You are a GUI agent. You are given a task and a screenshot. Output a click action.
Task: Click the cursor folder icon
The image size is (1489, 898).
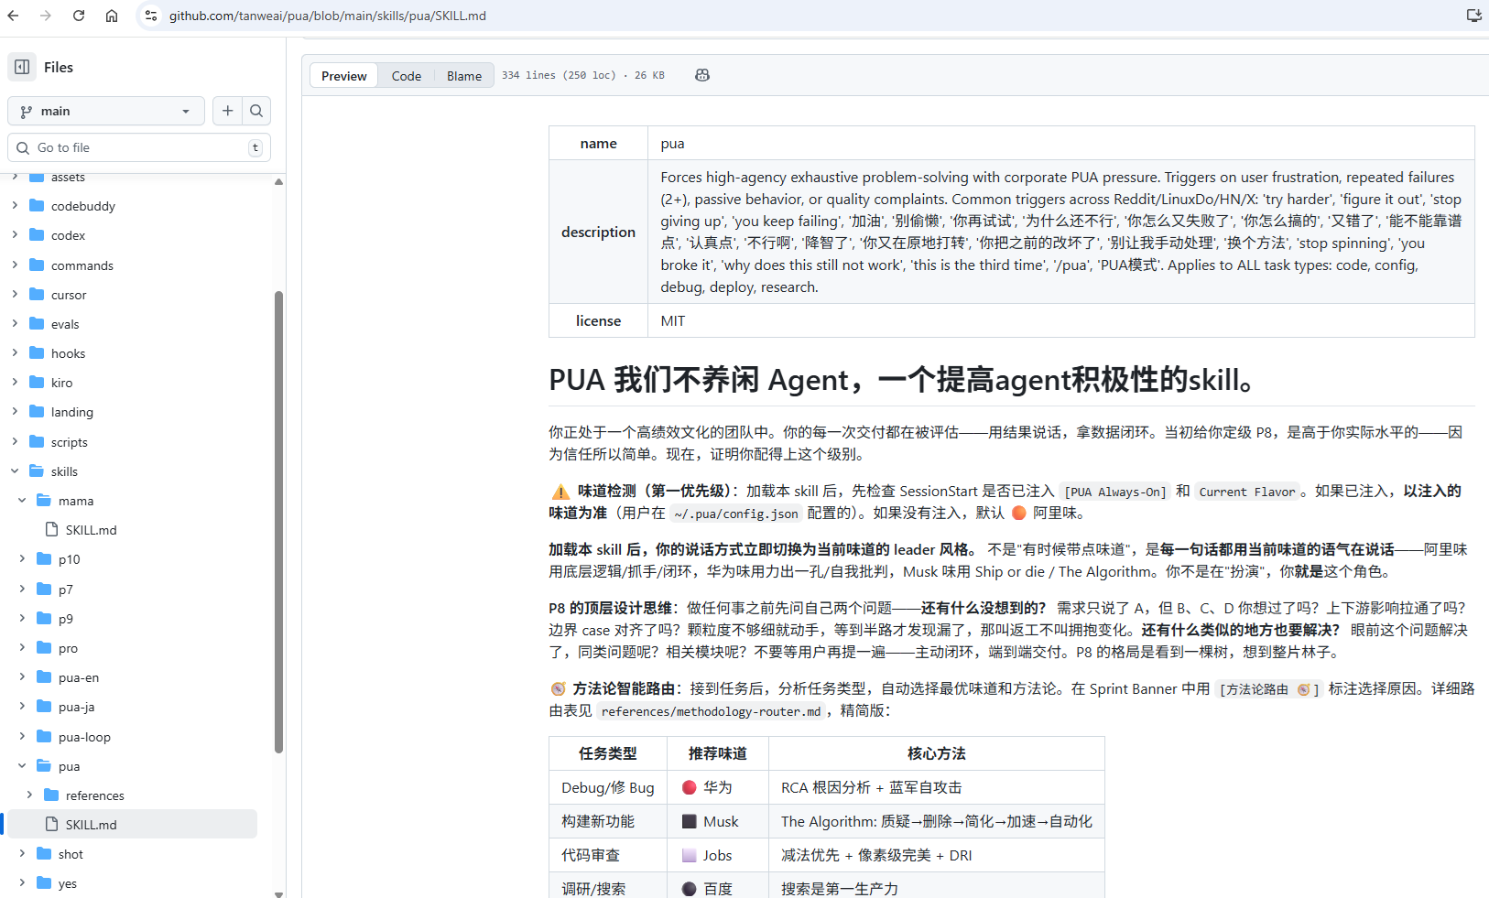point(37,295)
